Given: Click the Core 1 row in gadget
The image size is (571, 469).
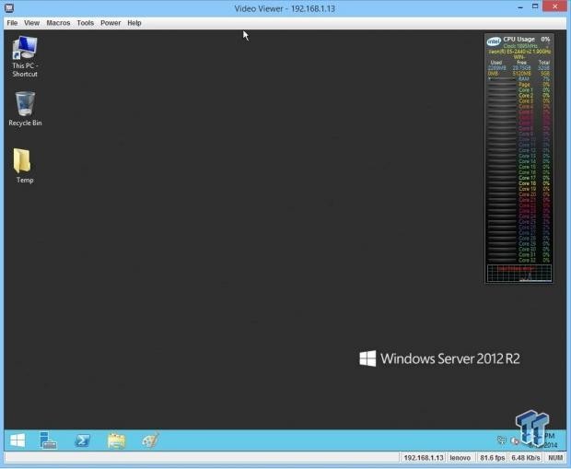Looking at the screenshot, I should [x=519, y=90].
